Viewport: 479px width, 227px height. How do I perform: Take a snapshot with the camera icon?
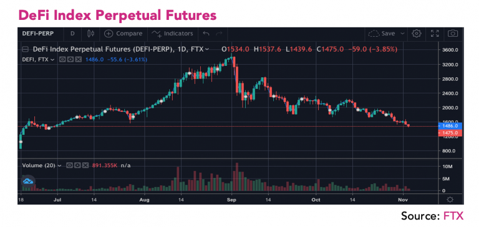coord(453,34)
